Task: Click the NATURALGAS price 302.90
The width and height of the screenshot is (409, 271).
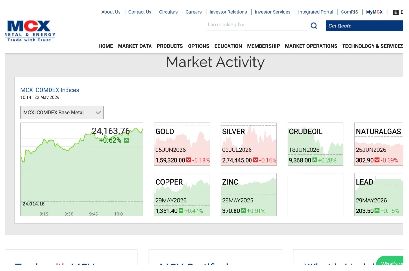Action: pos(365,160)
